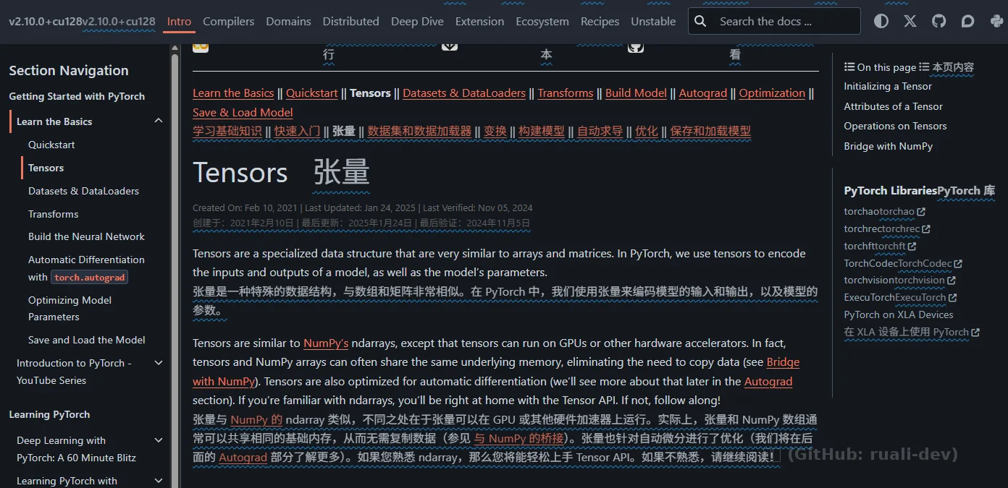Open the 与 NumPy 的桥接 link

click(x=518, y=439)
